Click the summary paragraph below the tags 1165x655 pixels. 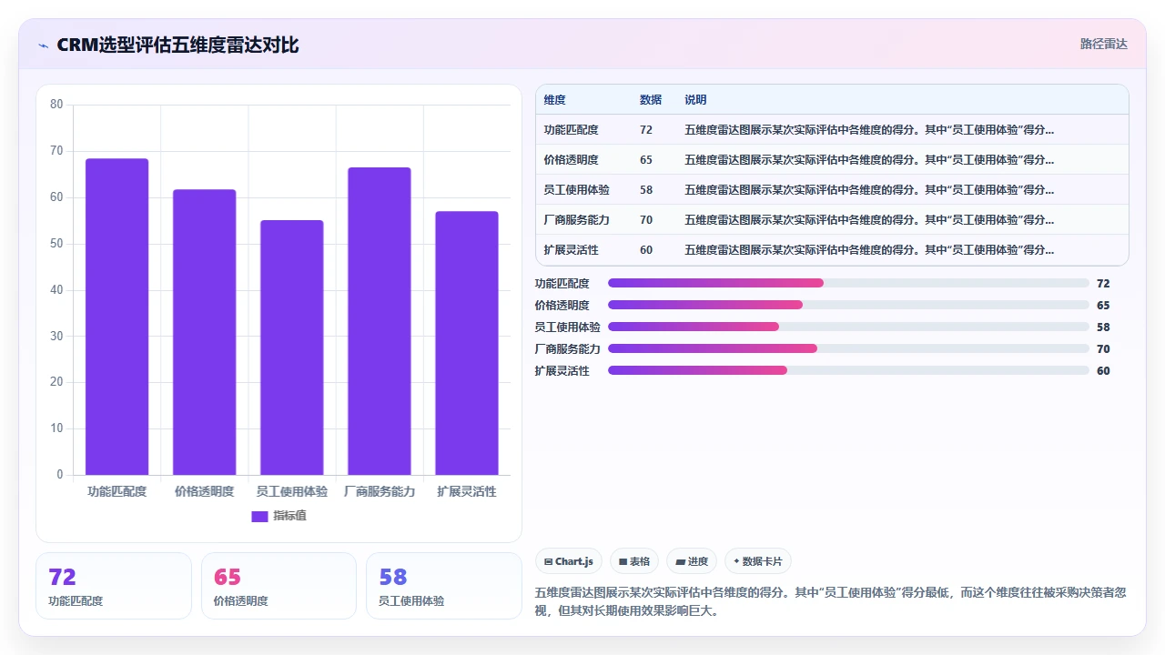tap(830, 601)
